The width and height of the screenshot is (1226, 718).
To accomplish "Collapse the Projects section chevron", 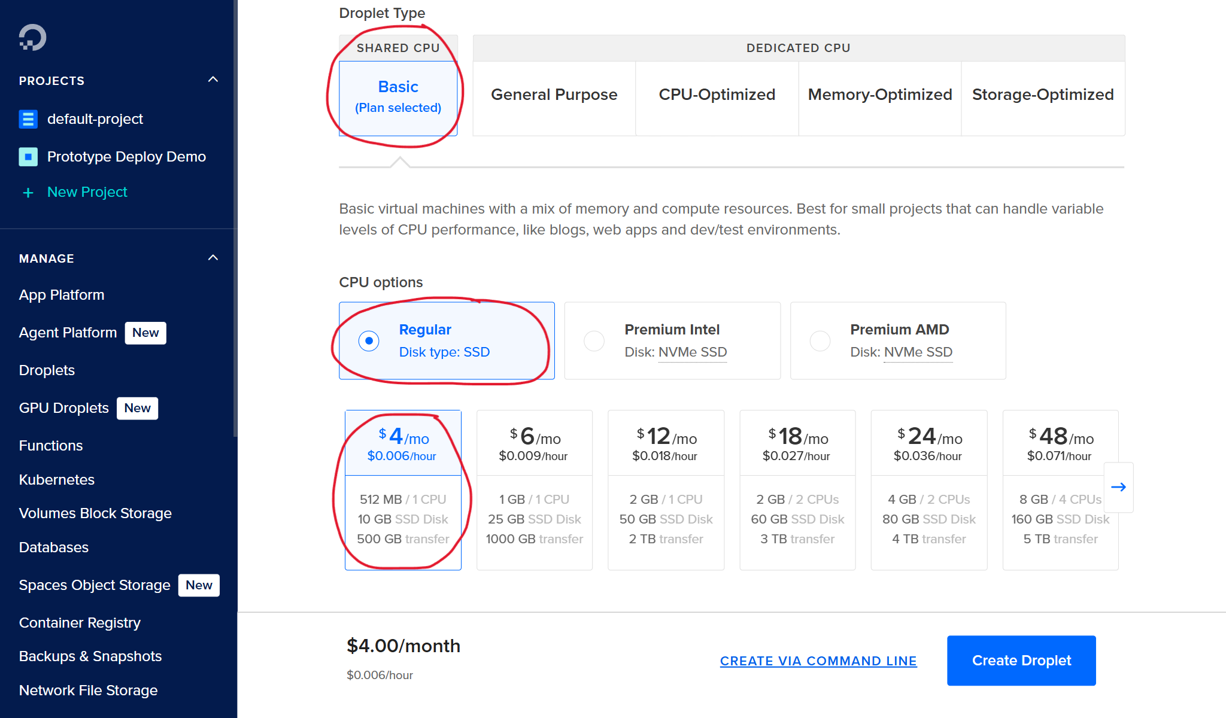I will coord(213,80).
